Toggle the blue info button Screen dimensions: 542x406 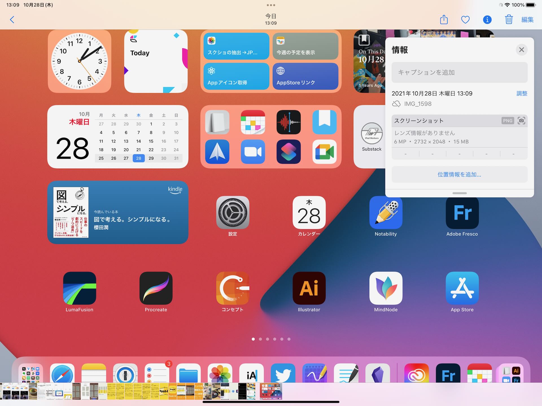[x=487, y=19]
